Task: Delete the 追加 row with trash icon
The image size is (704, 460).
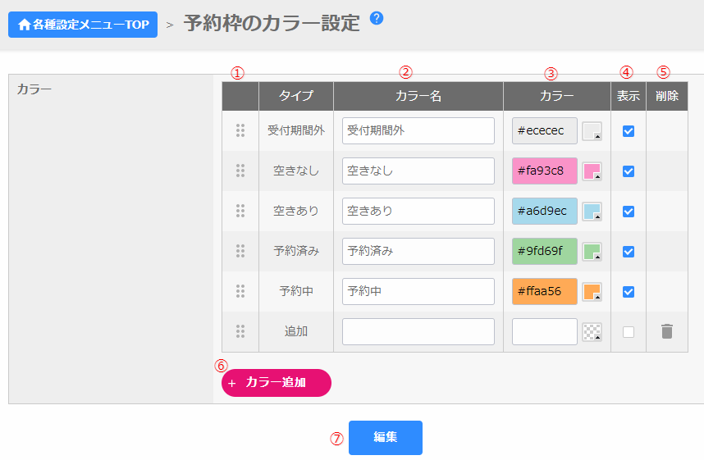Action: coord(667,331)
